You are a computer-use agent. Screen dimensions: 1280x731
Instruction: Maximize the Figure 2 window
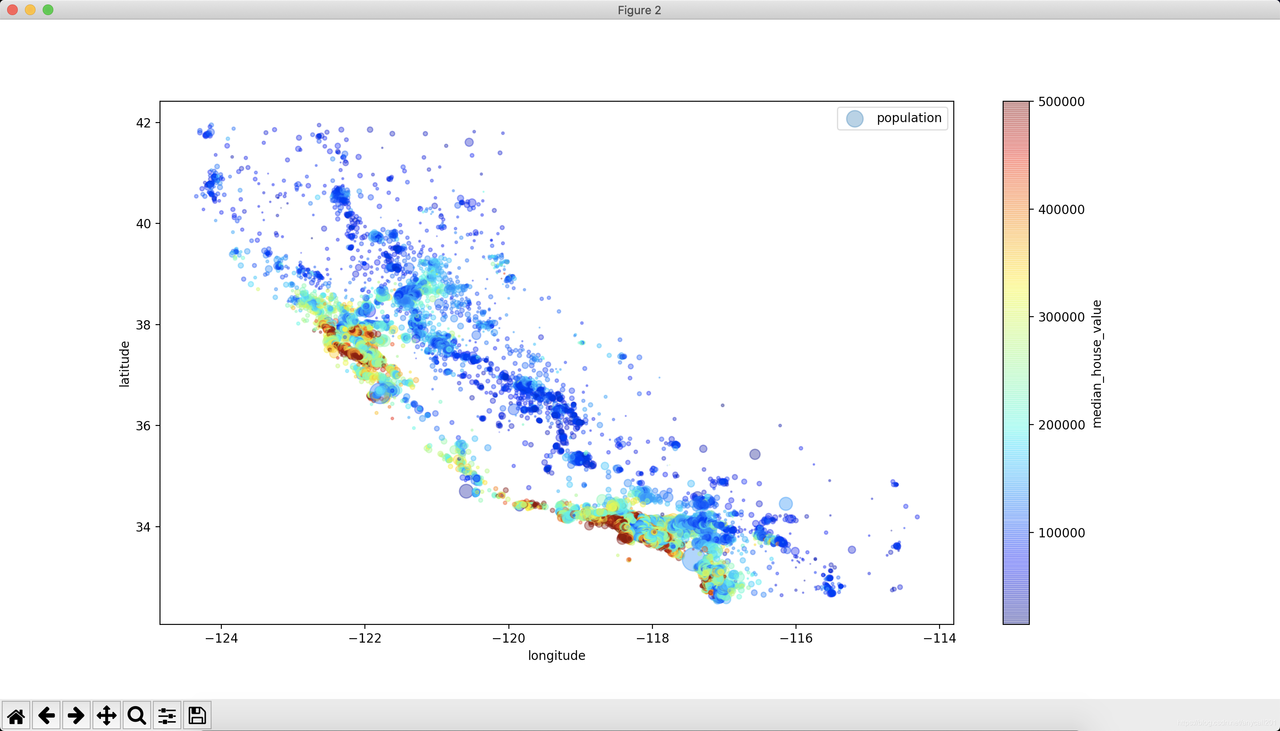point(48,10)
